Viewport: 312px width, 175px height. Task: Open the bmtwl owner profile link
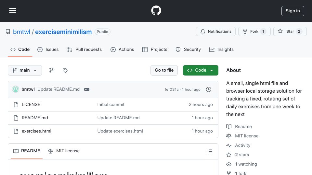21,32
